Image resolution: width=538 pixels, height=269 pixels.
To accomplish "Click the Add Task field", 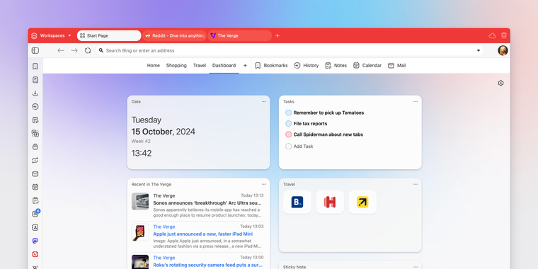I will 303,146.
